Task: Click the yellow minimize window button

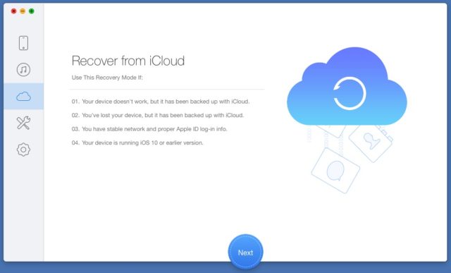Action: (x=23, y=11)
